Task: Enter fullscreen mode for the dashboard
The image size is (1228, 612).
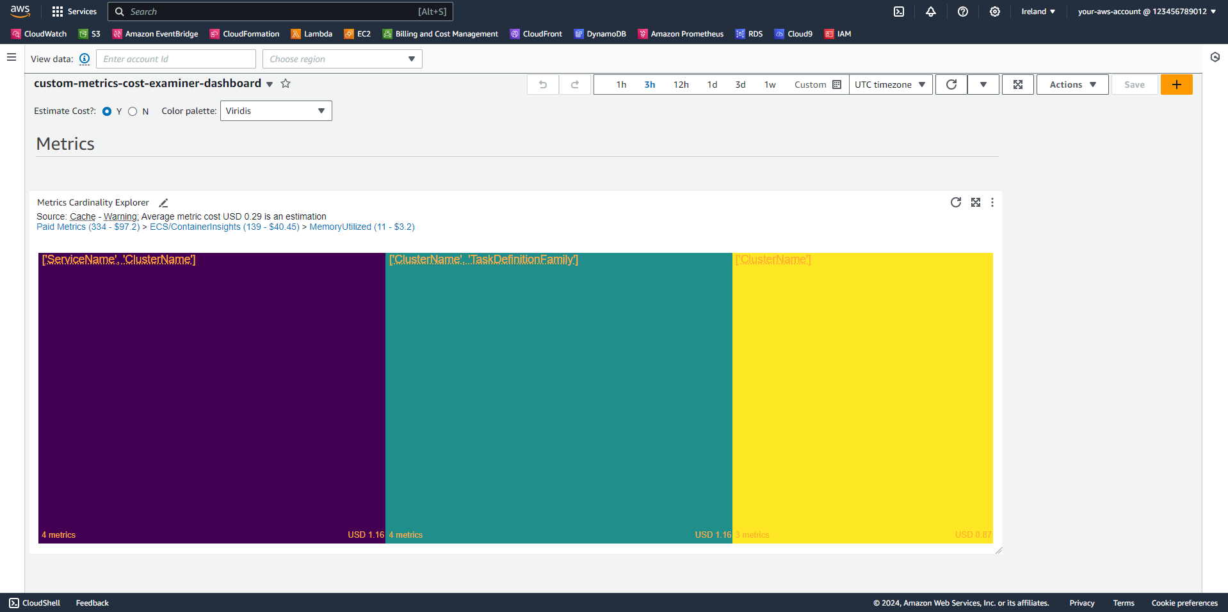Action: 1017,84
